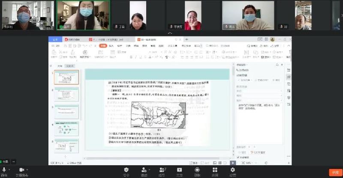Open the three-dots menu near speaker label
343x178 pixels.
14,162
